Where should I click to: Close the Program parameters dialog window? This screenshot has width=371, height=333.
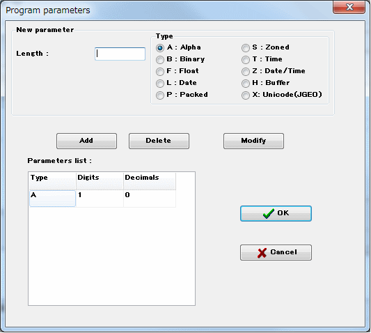click(349, 7)
